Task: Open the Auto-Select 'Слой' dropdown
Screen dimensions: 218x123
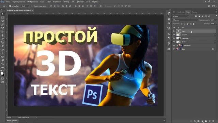Action: (x=25, y=6)
